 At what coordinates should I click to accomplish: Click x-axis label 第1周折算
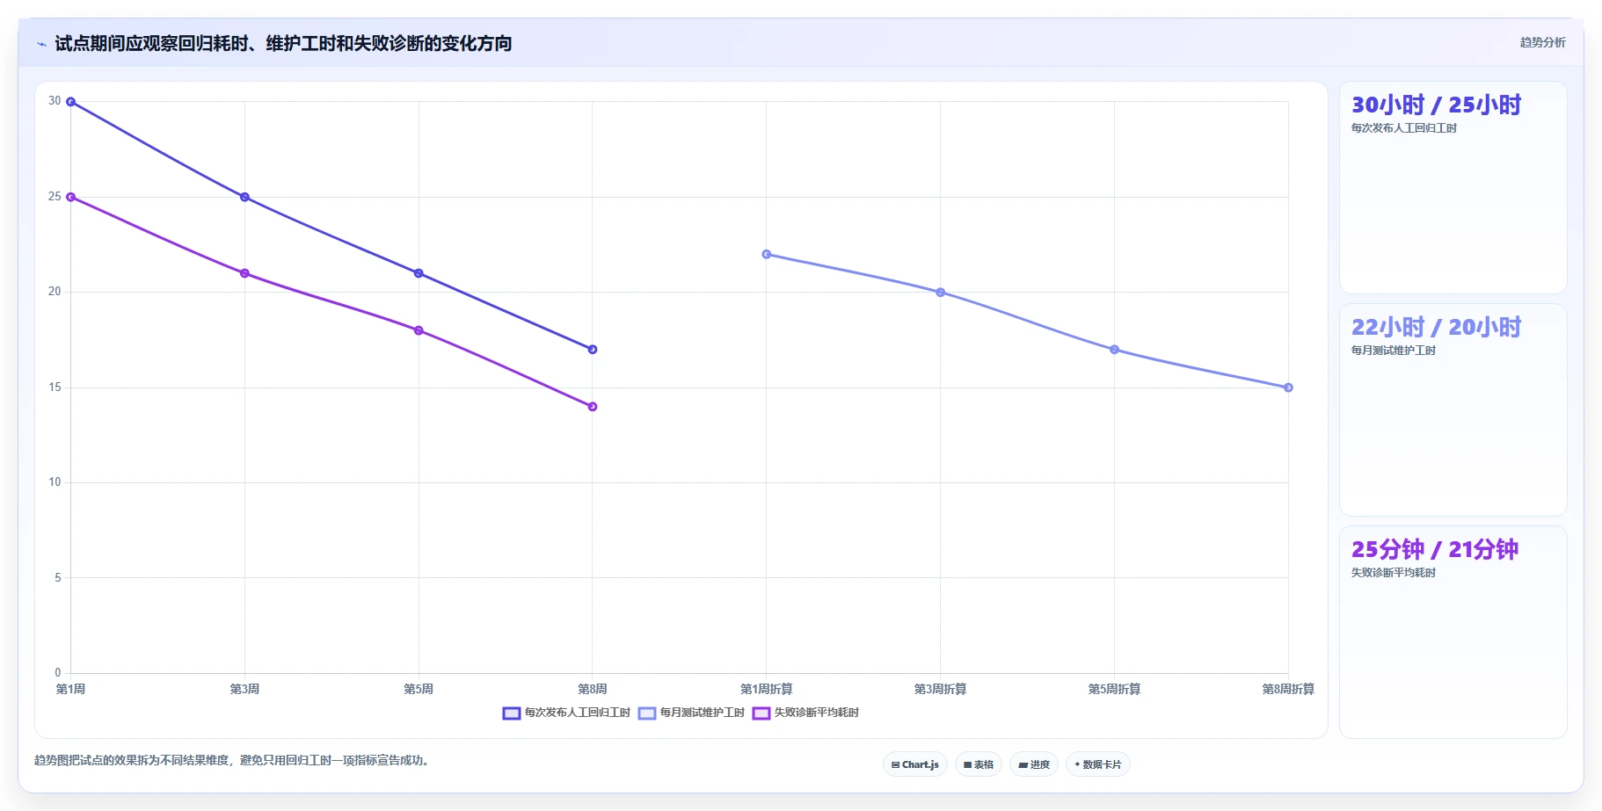point(767,689)
